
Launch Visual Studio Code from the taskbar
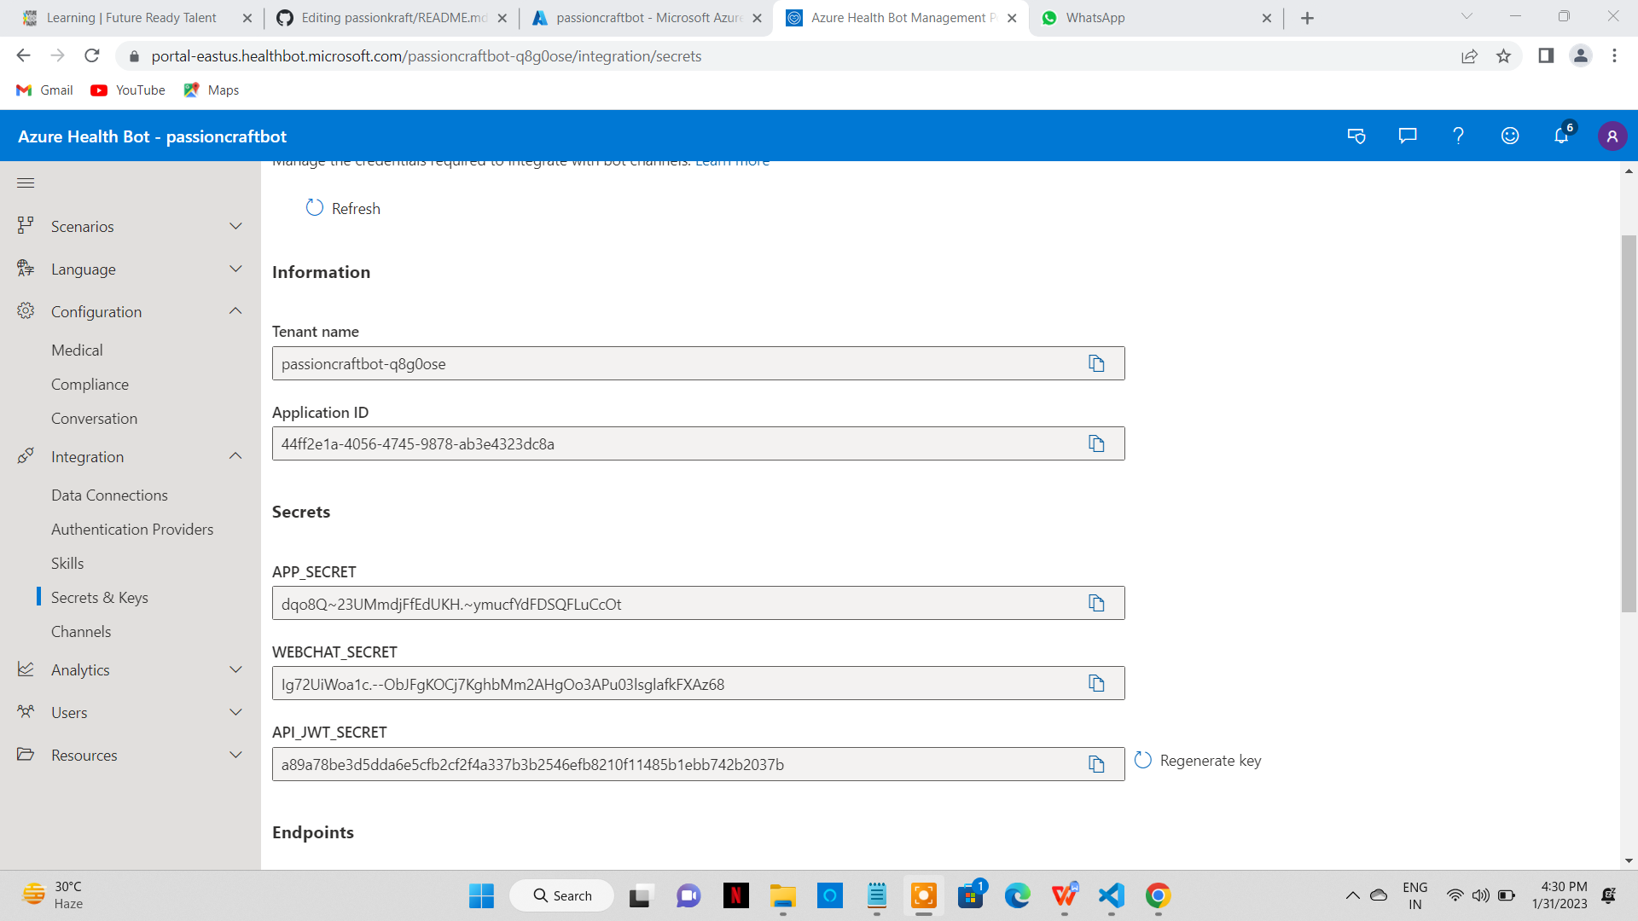[x=1110, y=895]
